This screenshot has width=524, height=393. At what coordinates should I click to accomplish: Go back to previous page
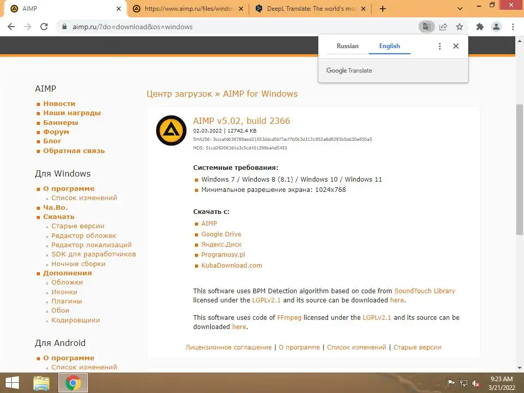coord(11,27)
